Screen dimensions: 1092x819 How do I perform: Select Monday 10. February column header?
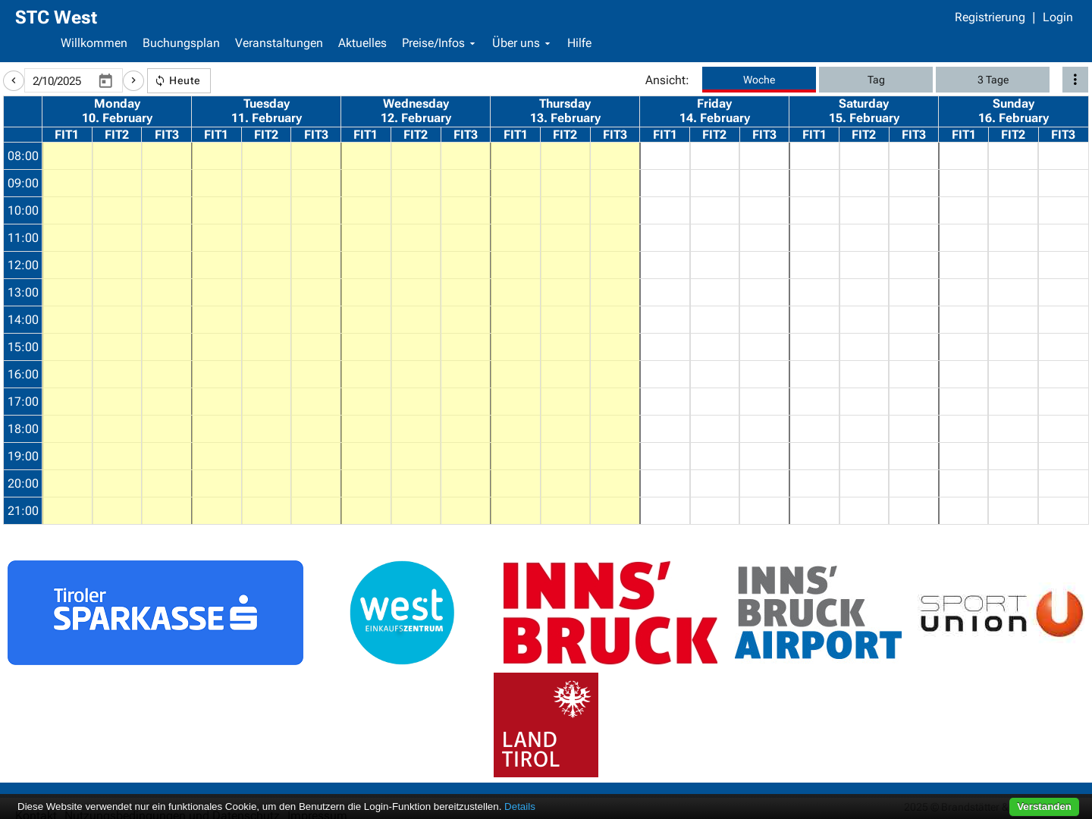117,111
